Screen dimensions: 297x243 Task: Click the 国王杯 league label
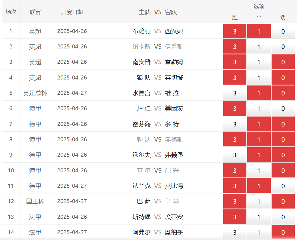pos(35,201)
